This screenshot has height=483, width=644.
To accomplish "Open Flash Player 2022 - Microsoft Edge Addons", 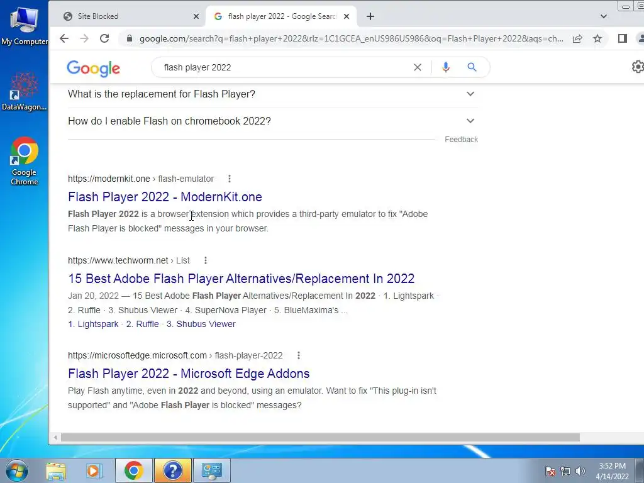I will click(x=189, y=374).
